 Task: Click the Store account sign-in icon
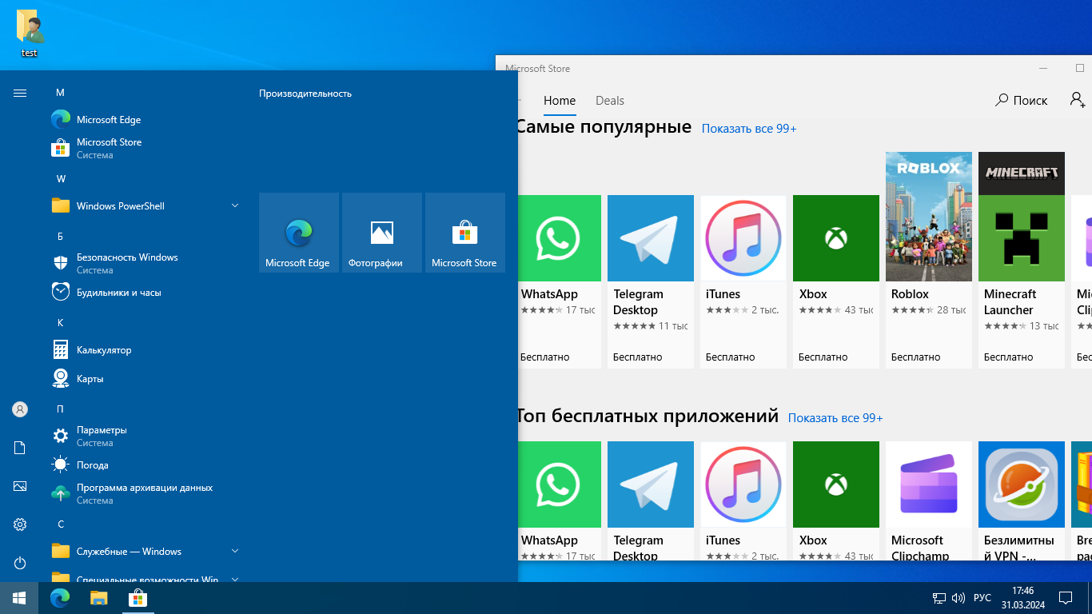(1077, 100)
